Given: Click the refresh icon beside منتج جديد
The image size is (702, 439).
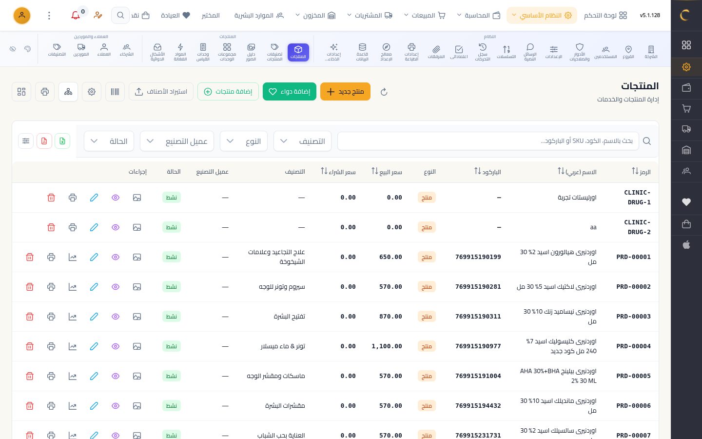Looking at the screenshot, I should click(384, 92).
